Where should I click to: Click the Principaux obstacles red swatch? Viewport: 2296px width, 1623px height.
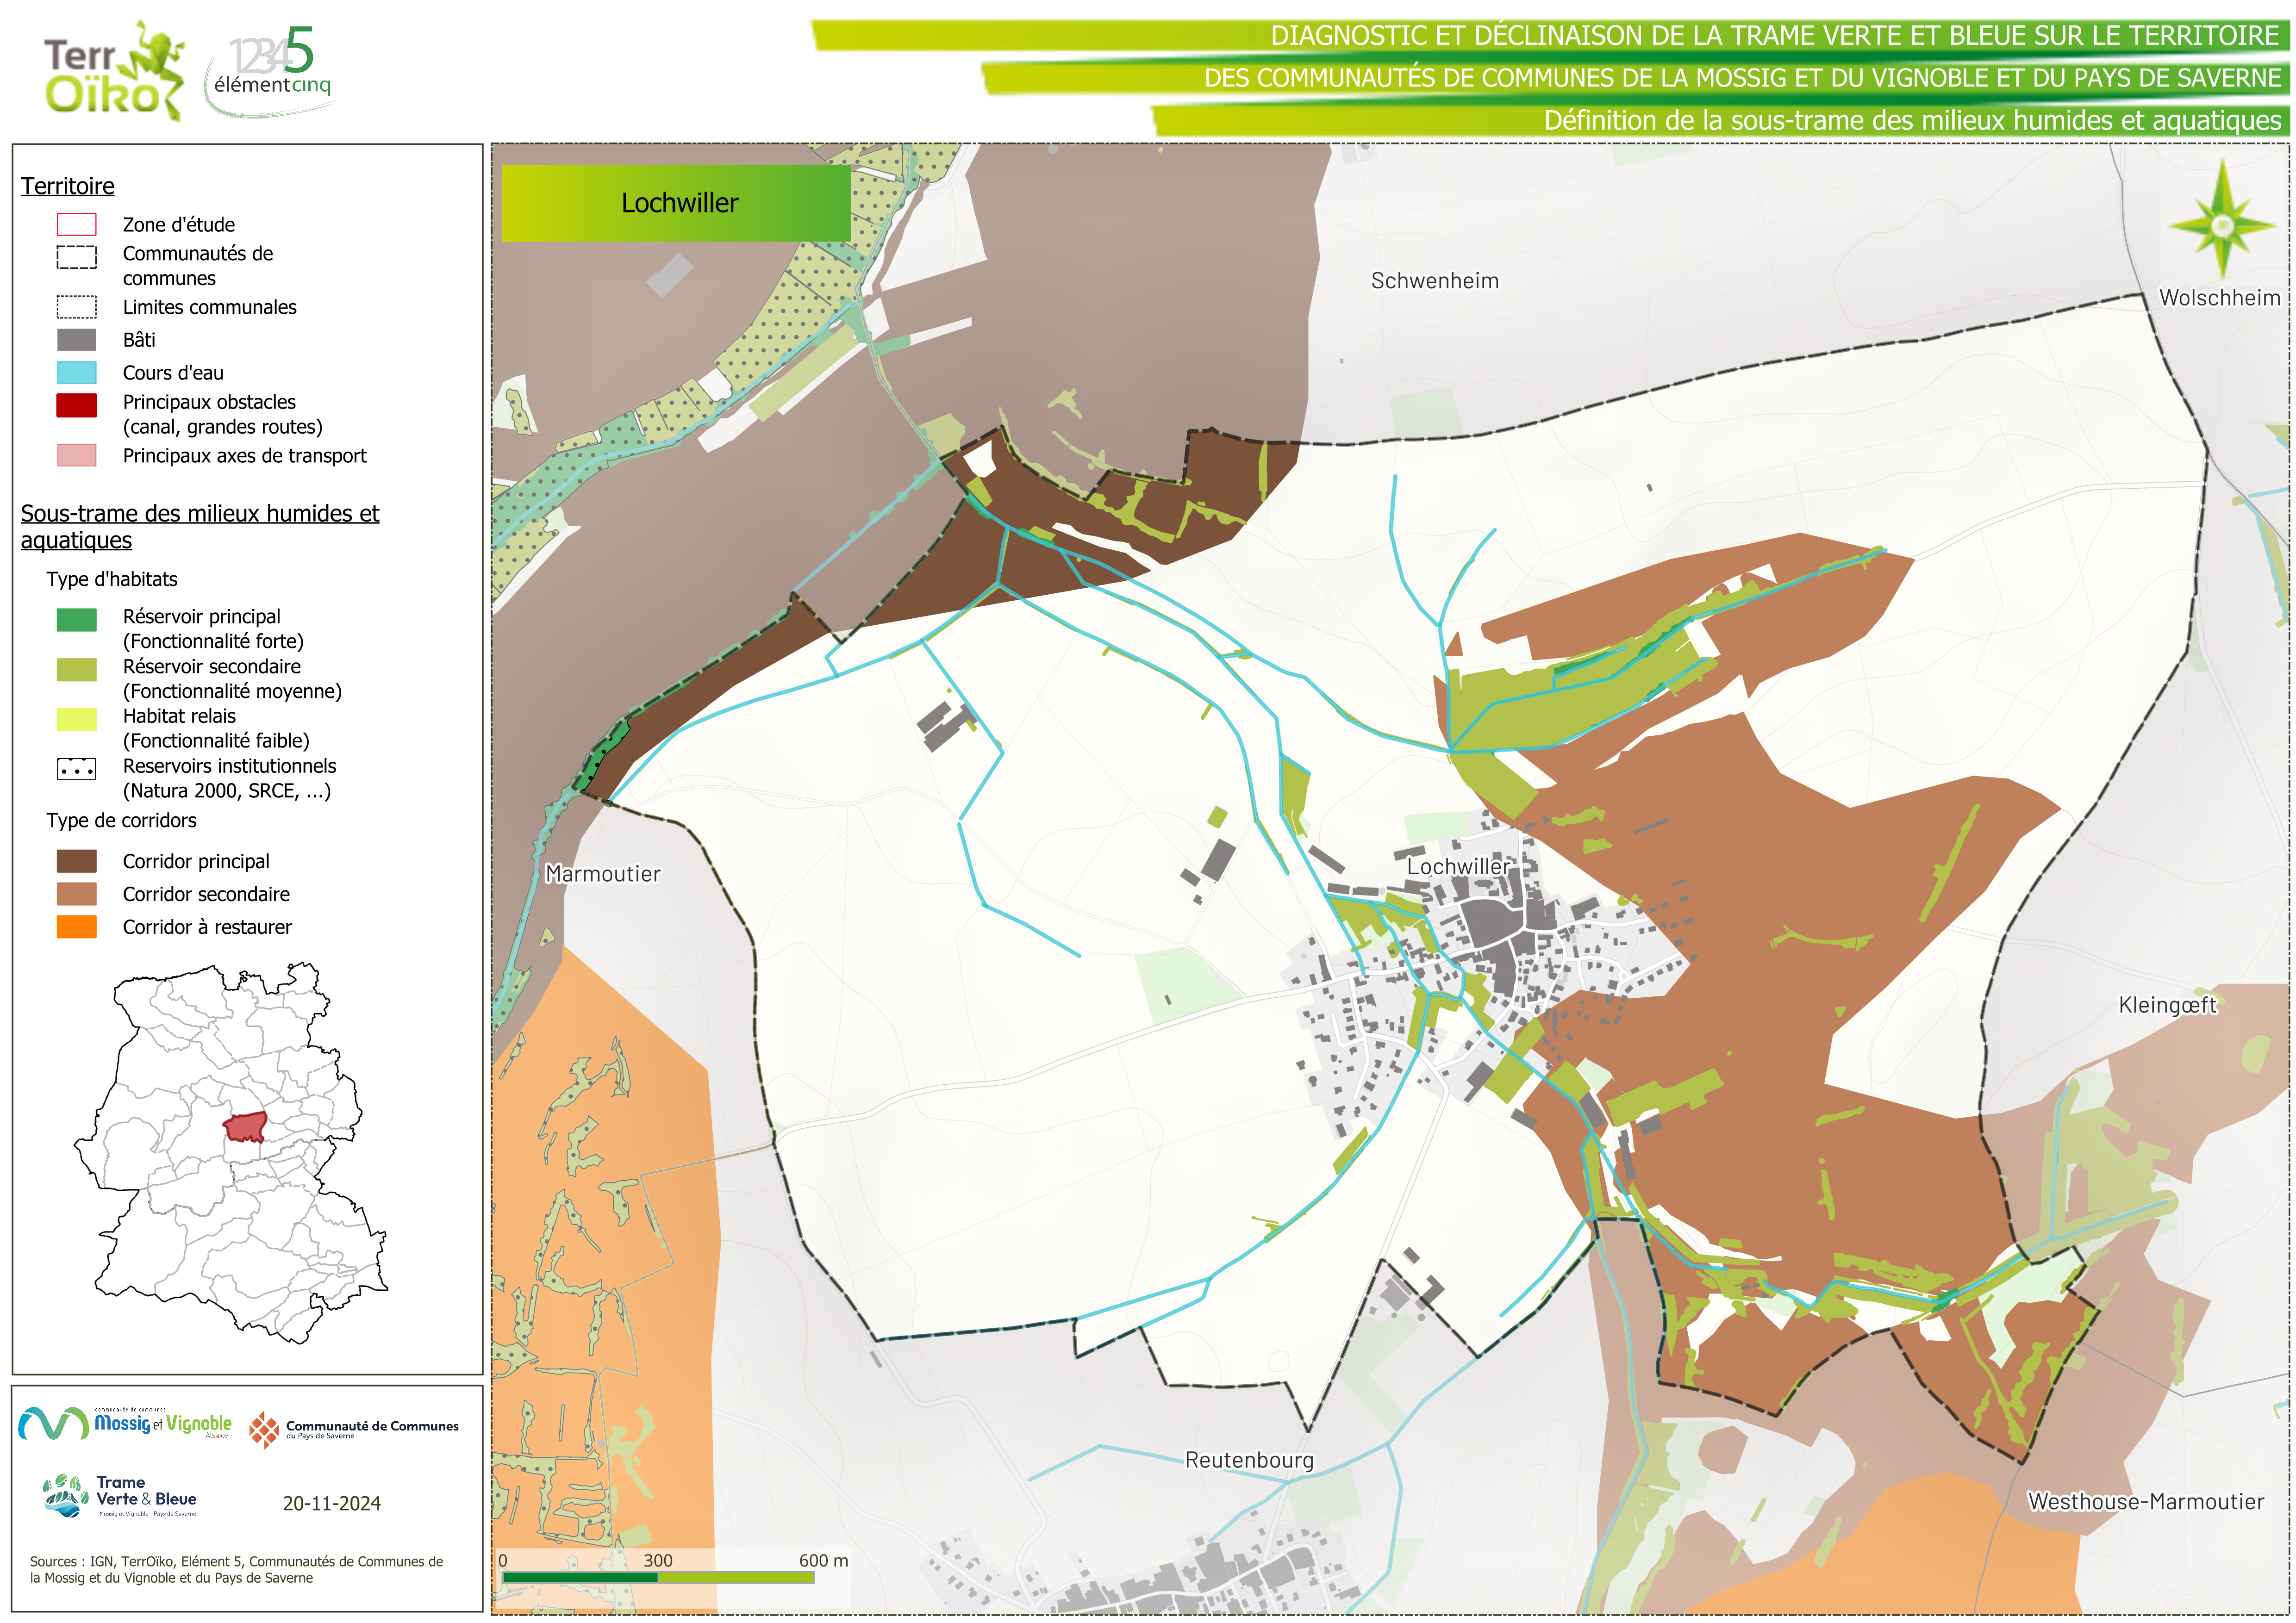coord(76,405)
